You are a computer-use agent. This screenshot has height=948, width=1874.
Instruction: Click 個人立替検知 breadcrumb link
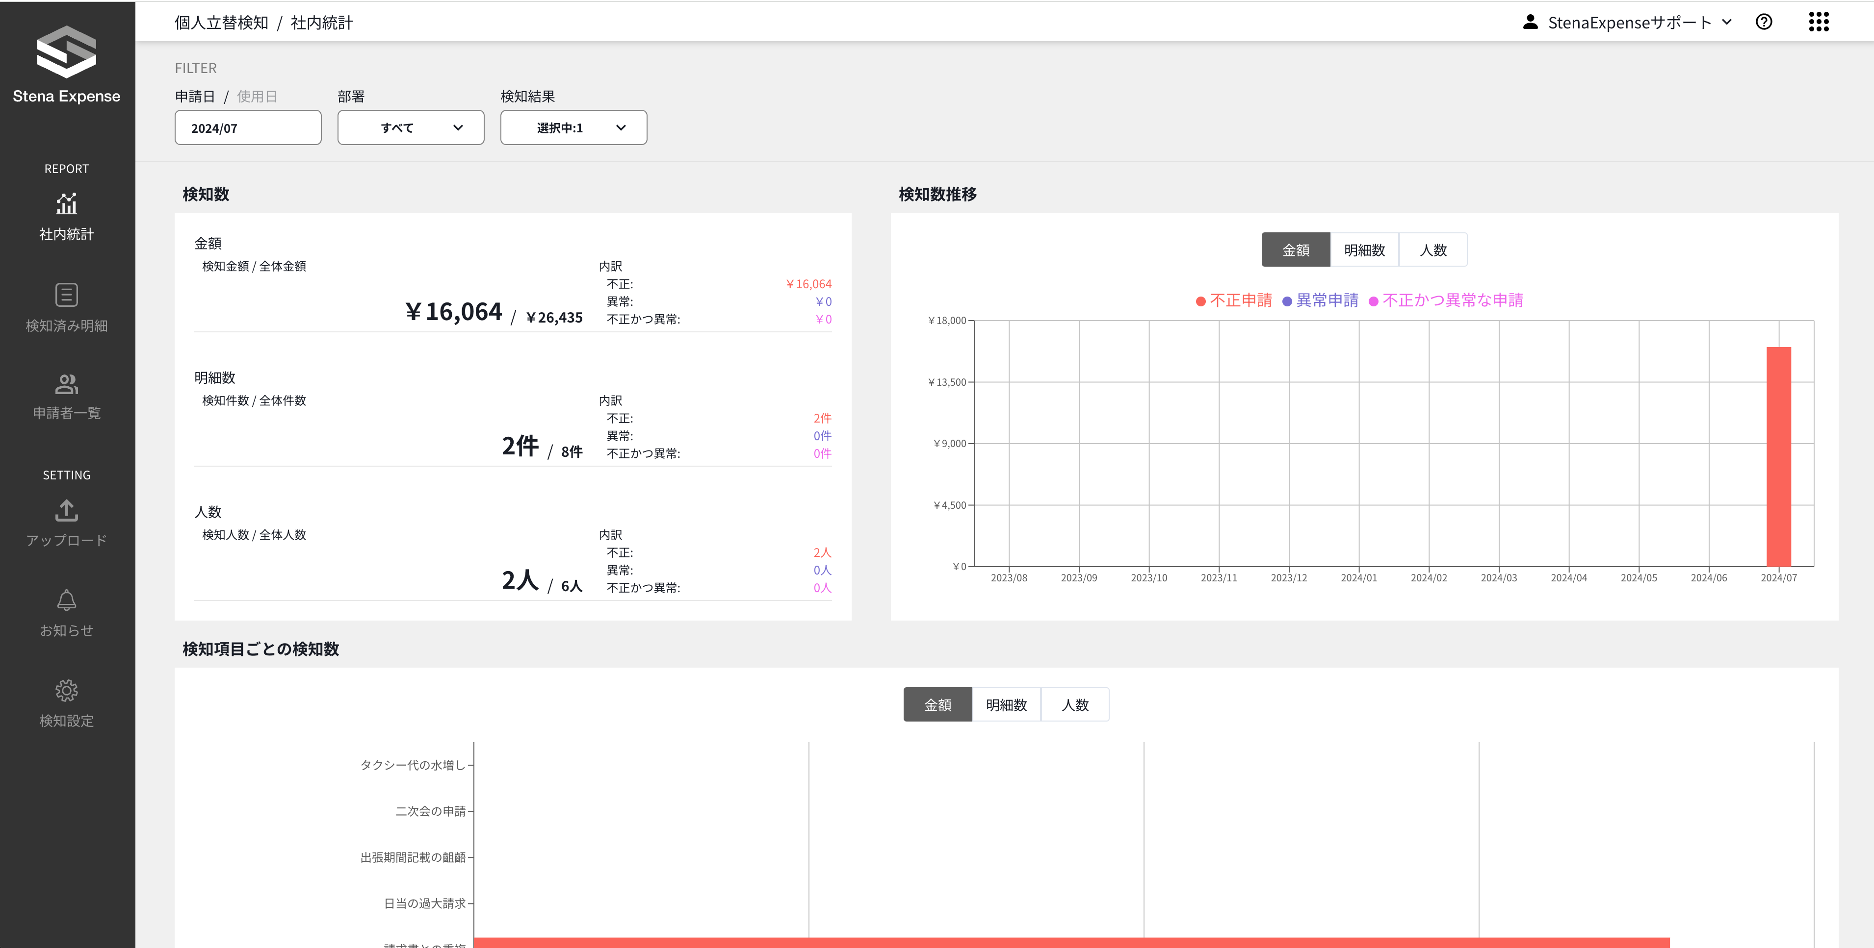tap(221, 23)
